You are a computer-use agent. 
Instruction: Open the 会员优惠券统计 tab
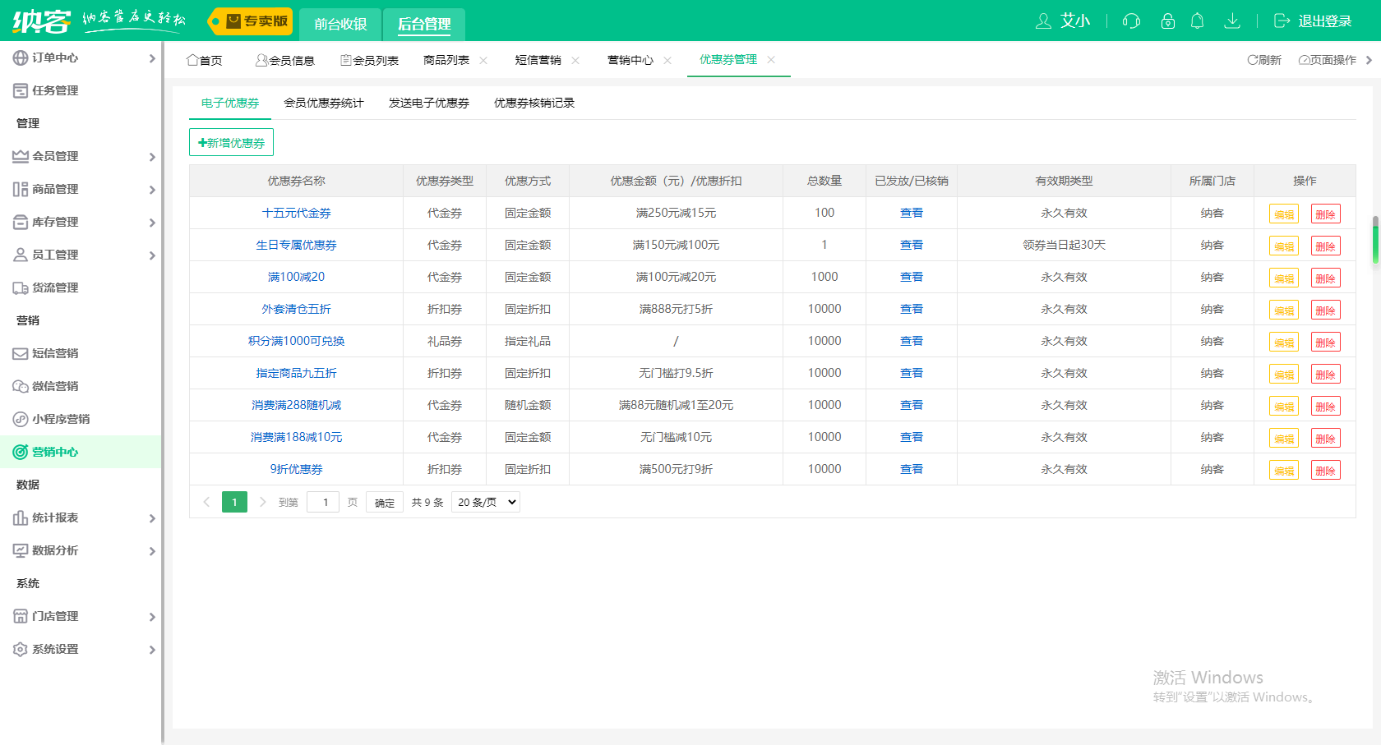(324, 103)
